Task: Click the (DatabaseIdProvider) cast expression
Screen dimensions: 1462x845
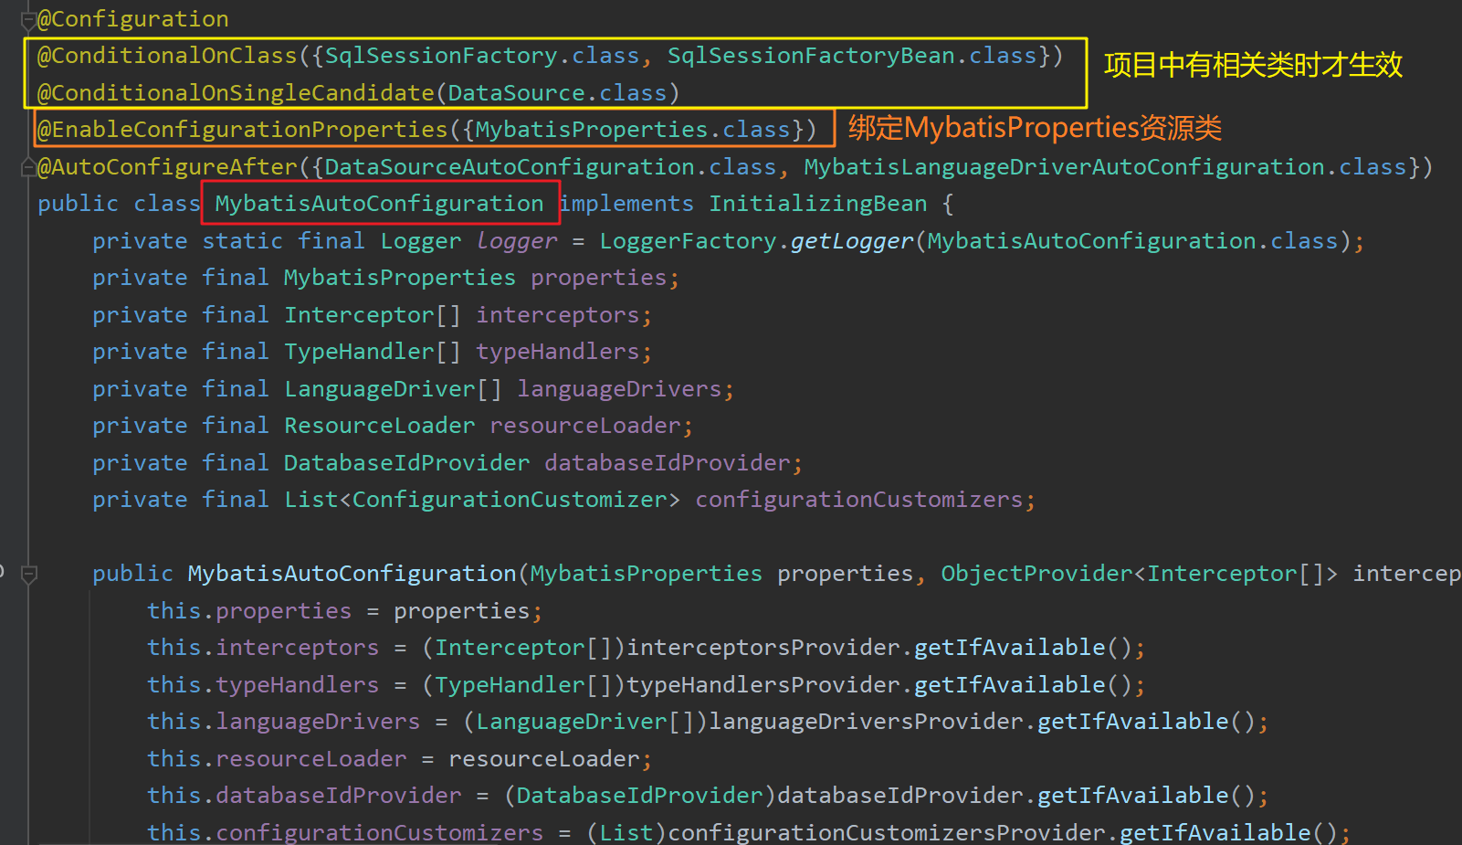Action: [x=640, y=796]
